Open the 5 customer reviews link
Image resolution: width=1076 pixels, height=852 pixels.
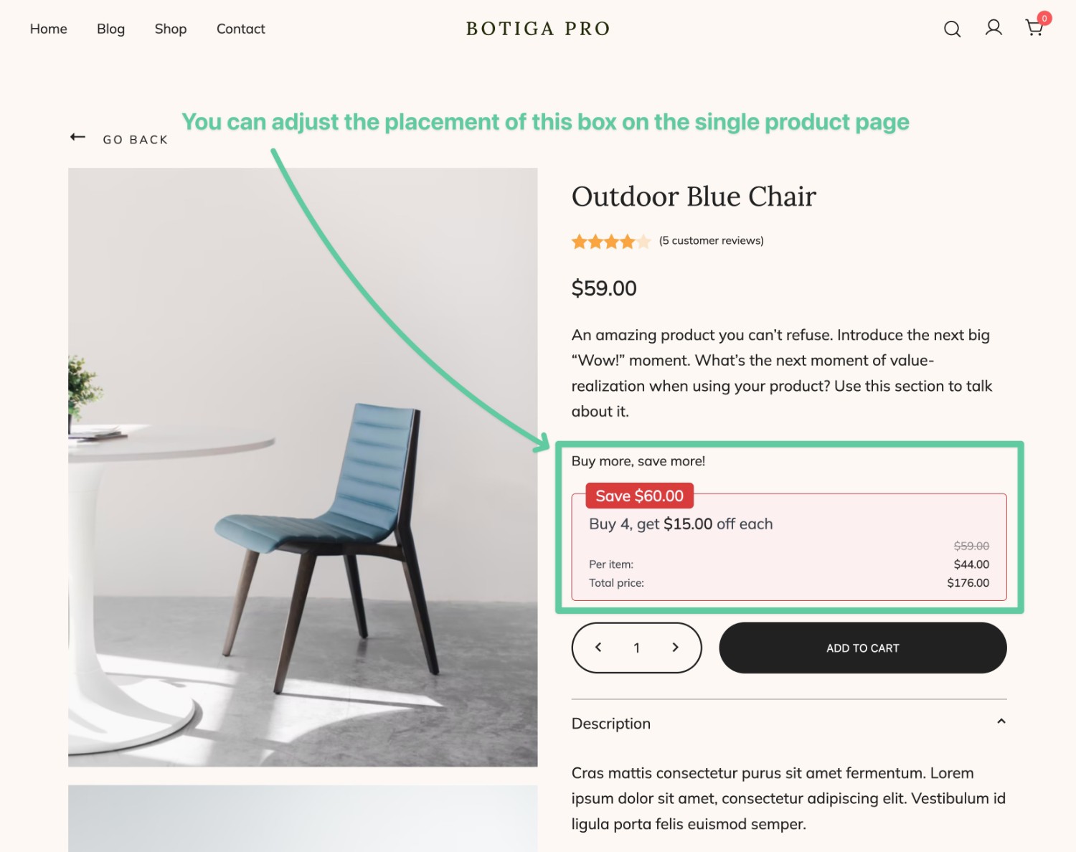(712, 241)
